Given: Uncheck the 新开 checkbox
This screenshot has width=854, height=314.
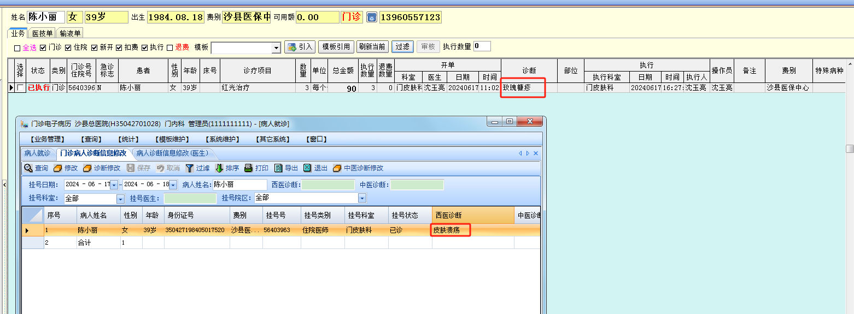Looking at the screenshot, I should coord(94,48).
